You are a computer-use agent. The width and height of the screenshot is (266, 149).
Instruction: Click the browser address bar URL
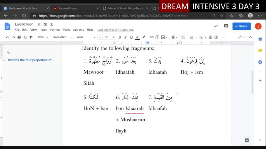(113, 16)
